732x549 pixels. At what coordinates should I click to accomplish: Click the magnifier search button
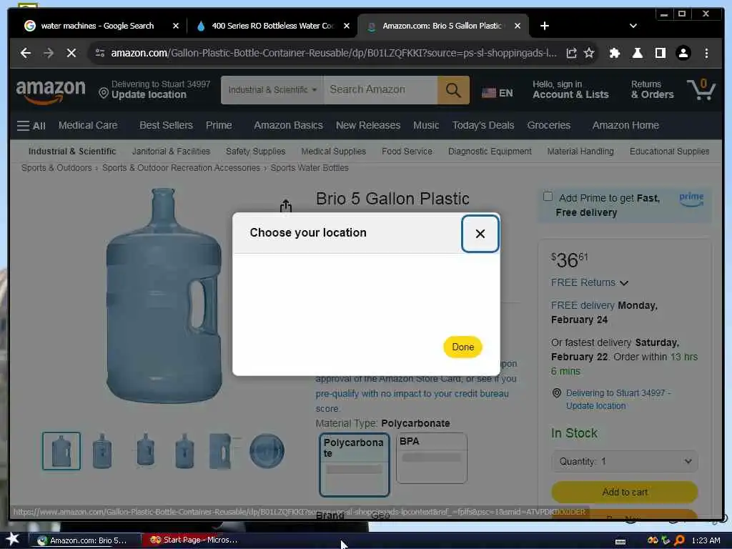click(x=453, y=89)
